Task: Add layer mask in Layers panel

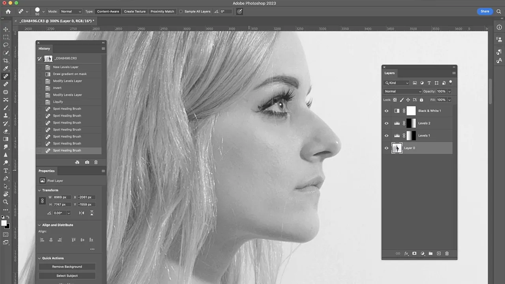Action: [x=414, y=254]
